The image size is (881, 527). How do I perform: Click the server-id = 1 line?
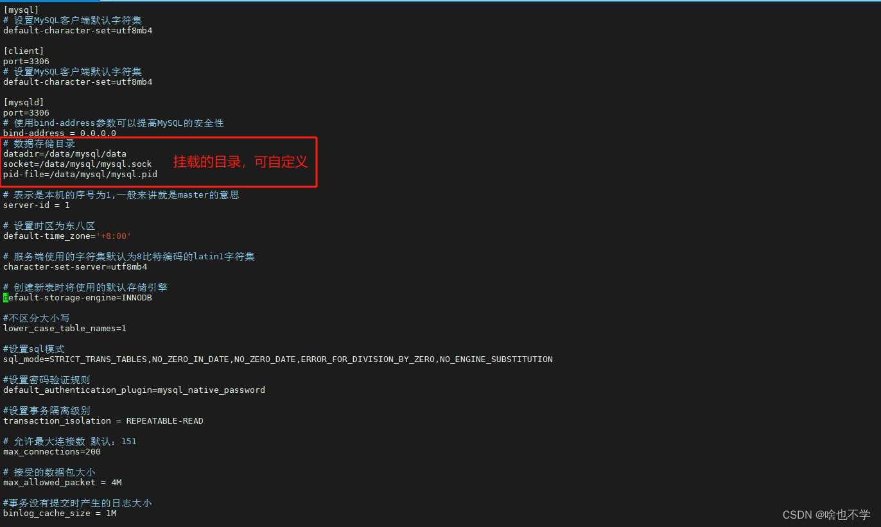37,205
